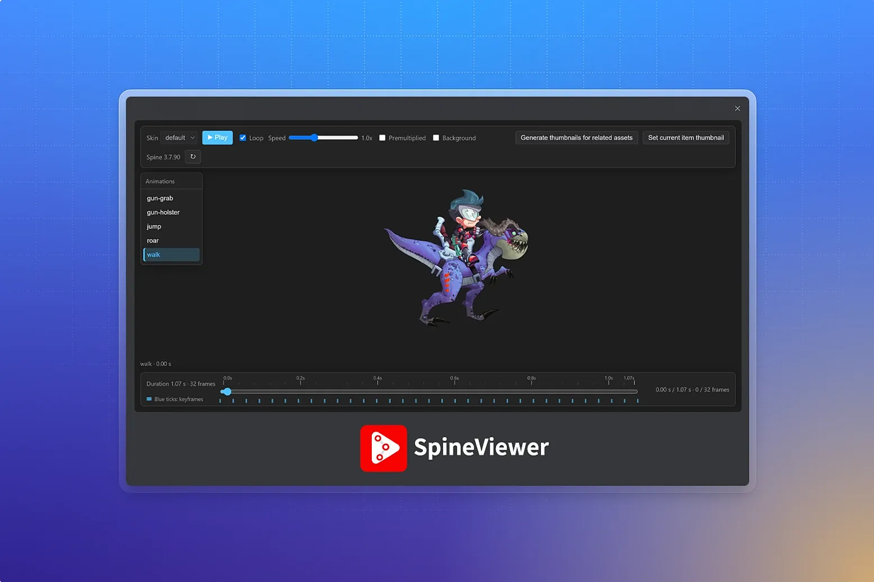Click the reload icon beside Spine 3.7.90
Screen dimensions: 874x582
coord(193,157)
